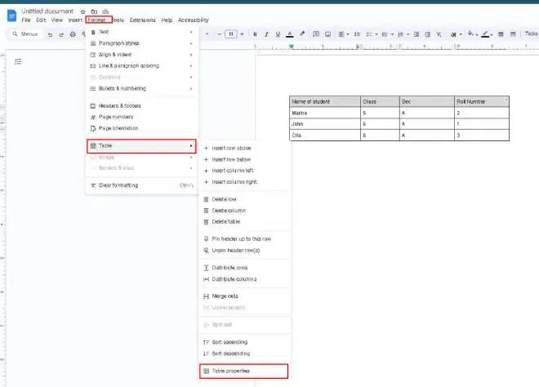Click the Decrease indent icon
The height and width of the screenshot is (387, 539).
416,34
